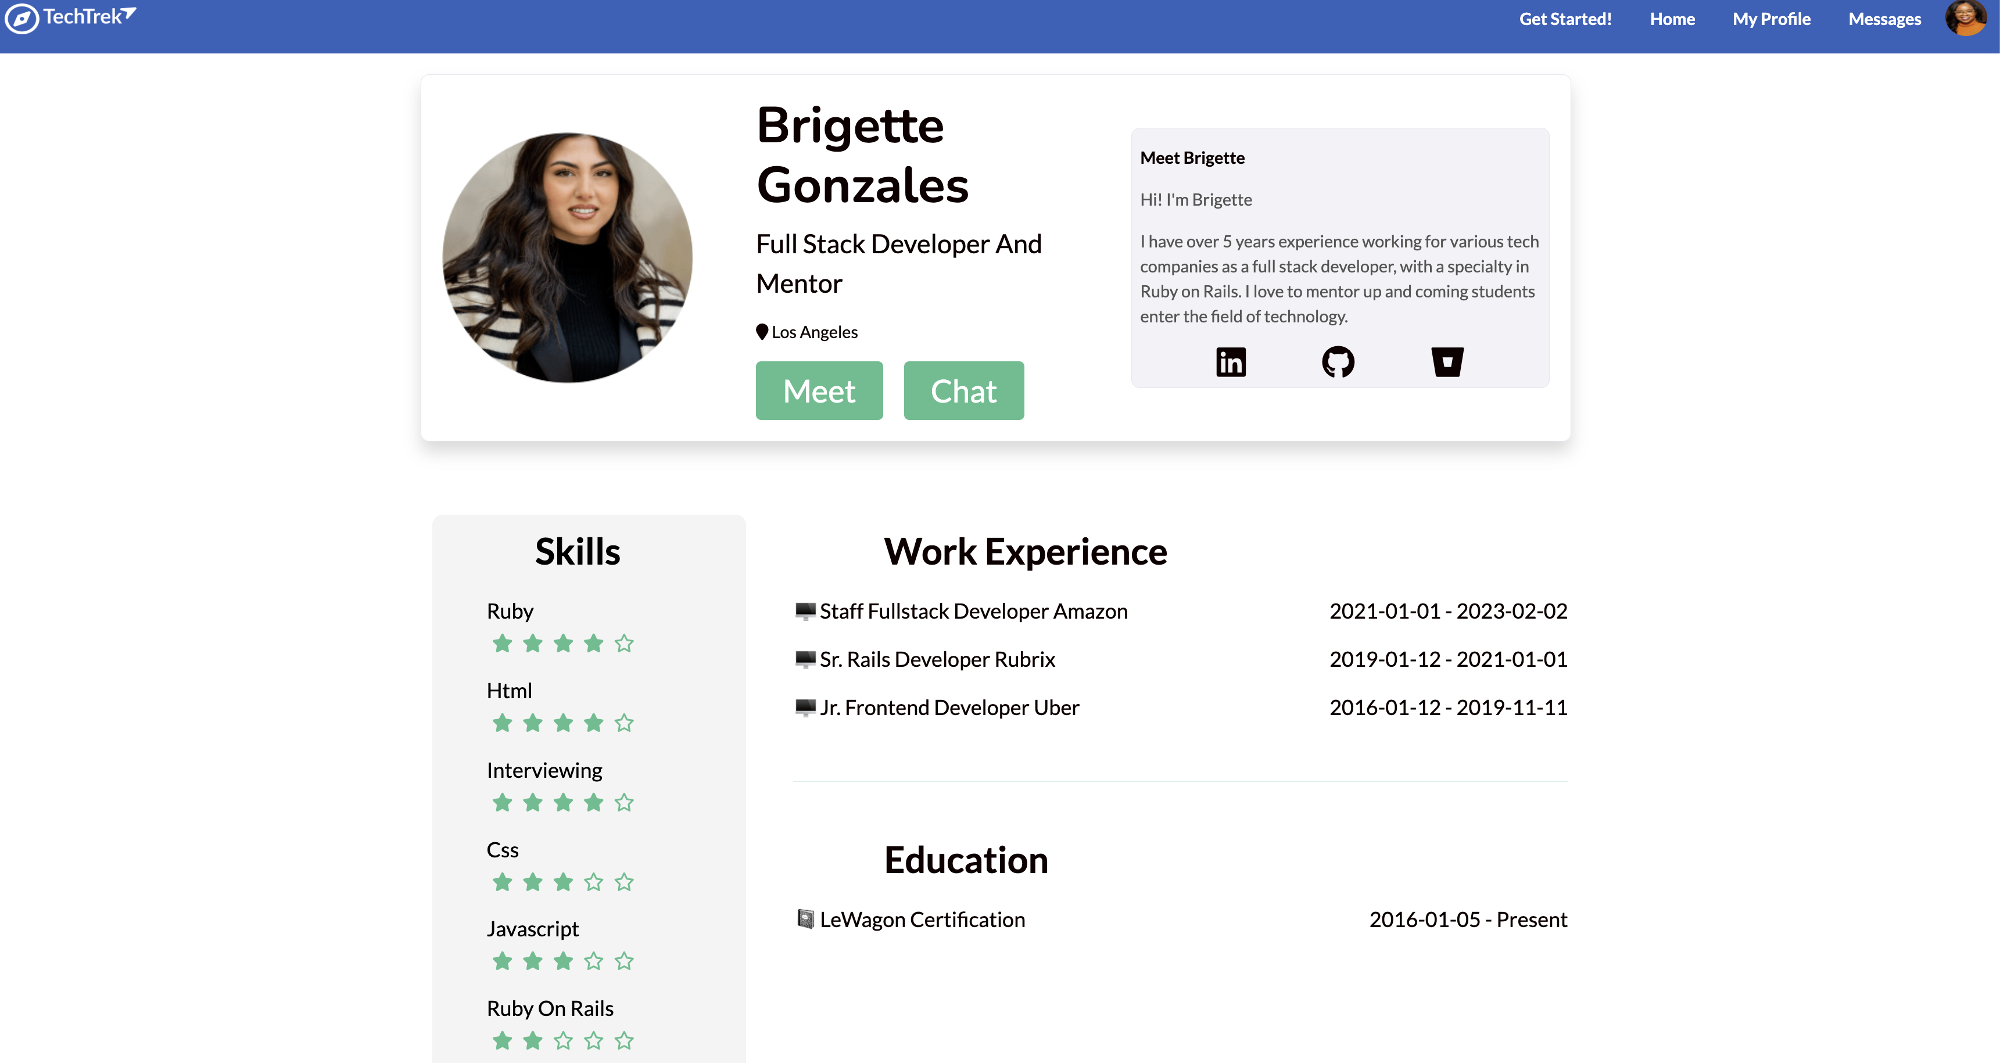Click the monitor icon beside Uber job

coord(805,708)
